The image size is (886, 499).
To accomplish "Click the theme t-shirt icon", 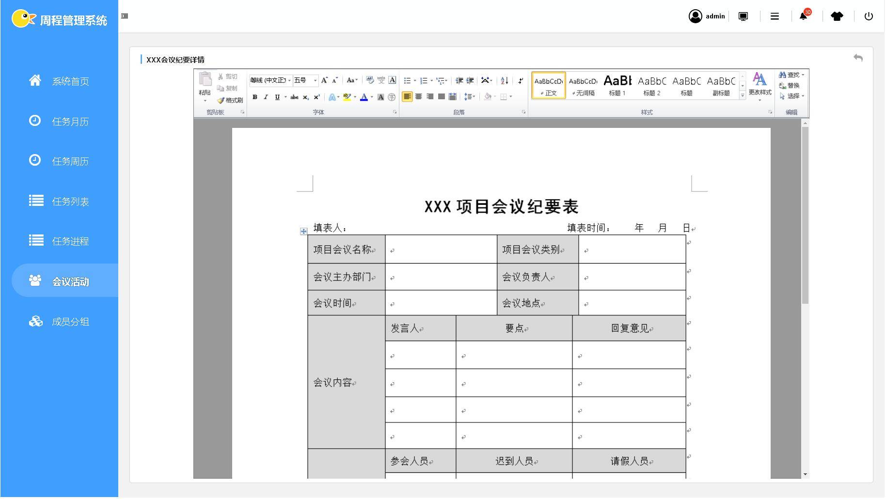I will coord(837,16).
